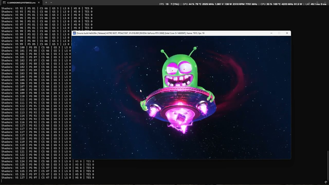Click the 138 W GPU power value
Image resolution: width=329 pixels, height=185 pixels.
[x=228, y=4]
